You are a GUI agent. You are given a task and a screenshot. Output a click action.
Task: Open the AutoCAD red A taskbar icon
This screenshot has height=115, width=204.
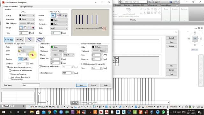(101, 112)
